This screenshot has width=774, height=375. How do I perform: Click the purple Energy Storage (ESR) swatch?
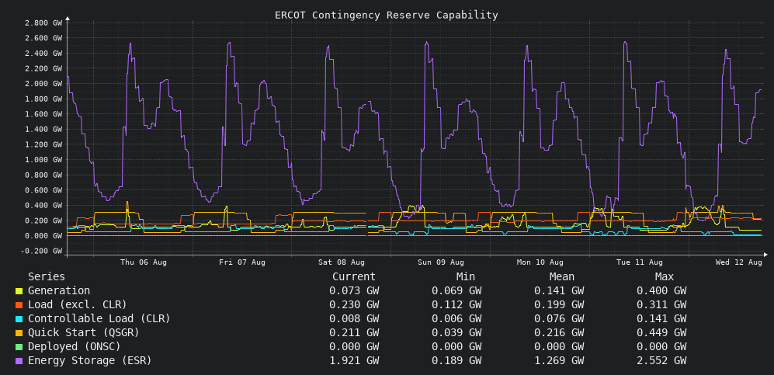19,361
